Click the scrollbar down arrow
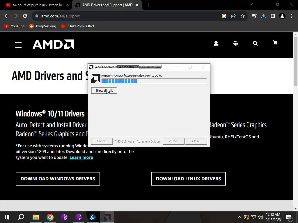This screenshot has height=223, width=298. click(295, 209)
